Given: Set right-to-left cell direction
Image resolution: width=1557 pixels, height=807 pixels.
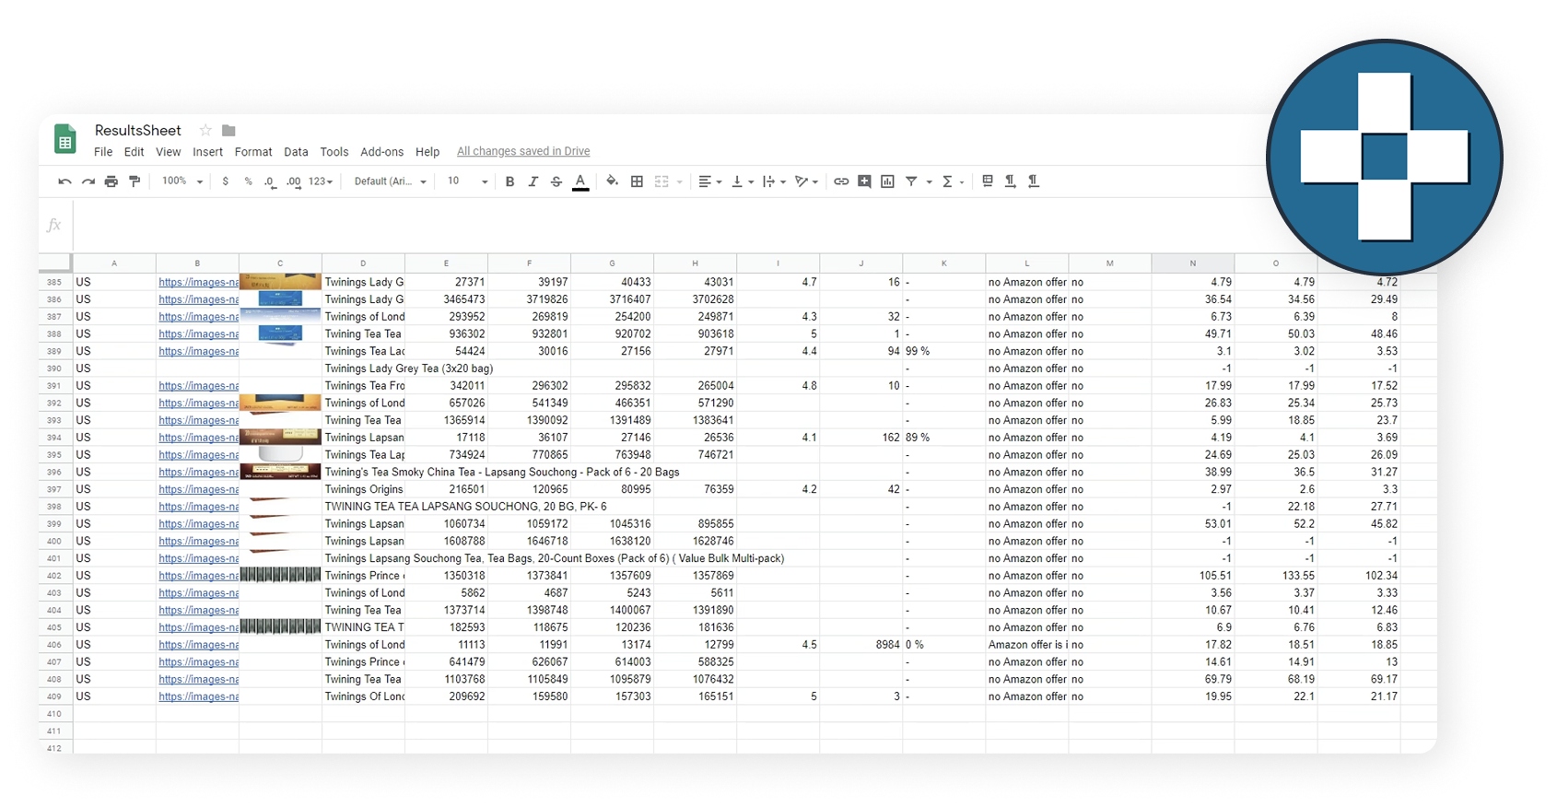Looking at the screenshot, I should coord(1034,181).
